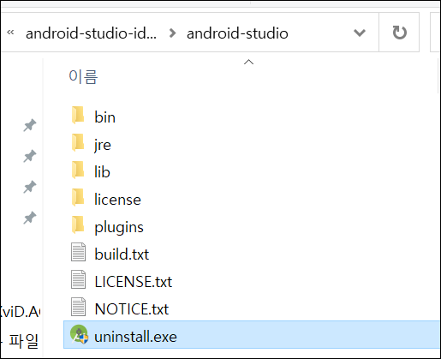Screen dimensions: 441x359
Task: Open address bar history dropdown
Action: point(360,33)
